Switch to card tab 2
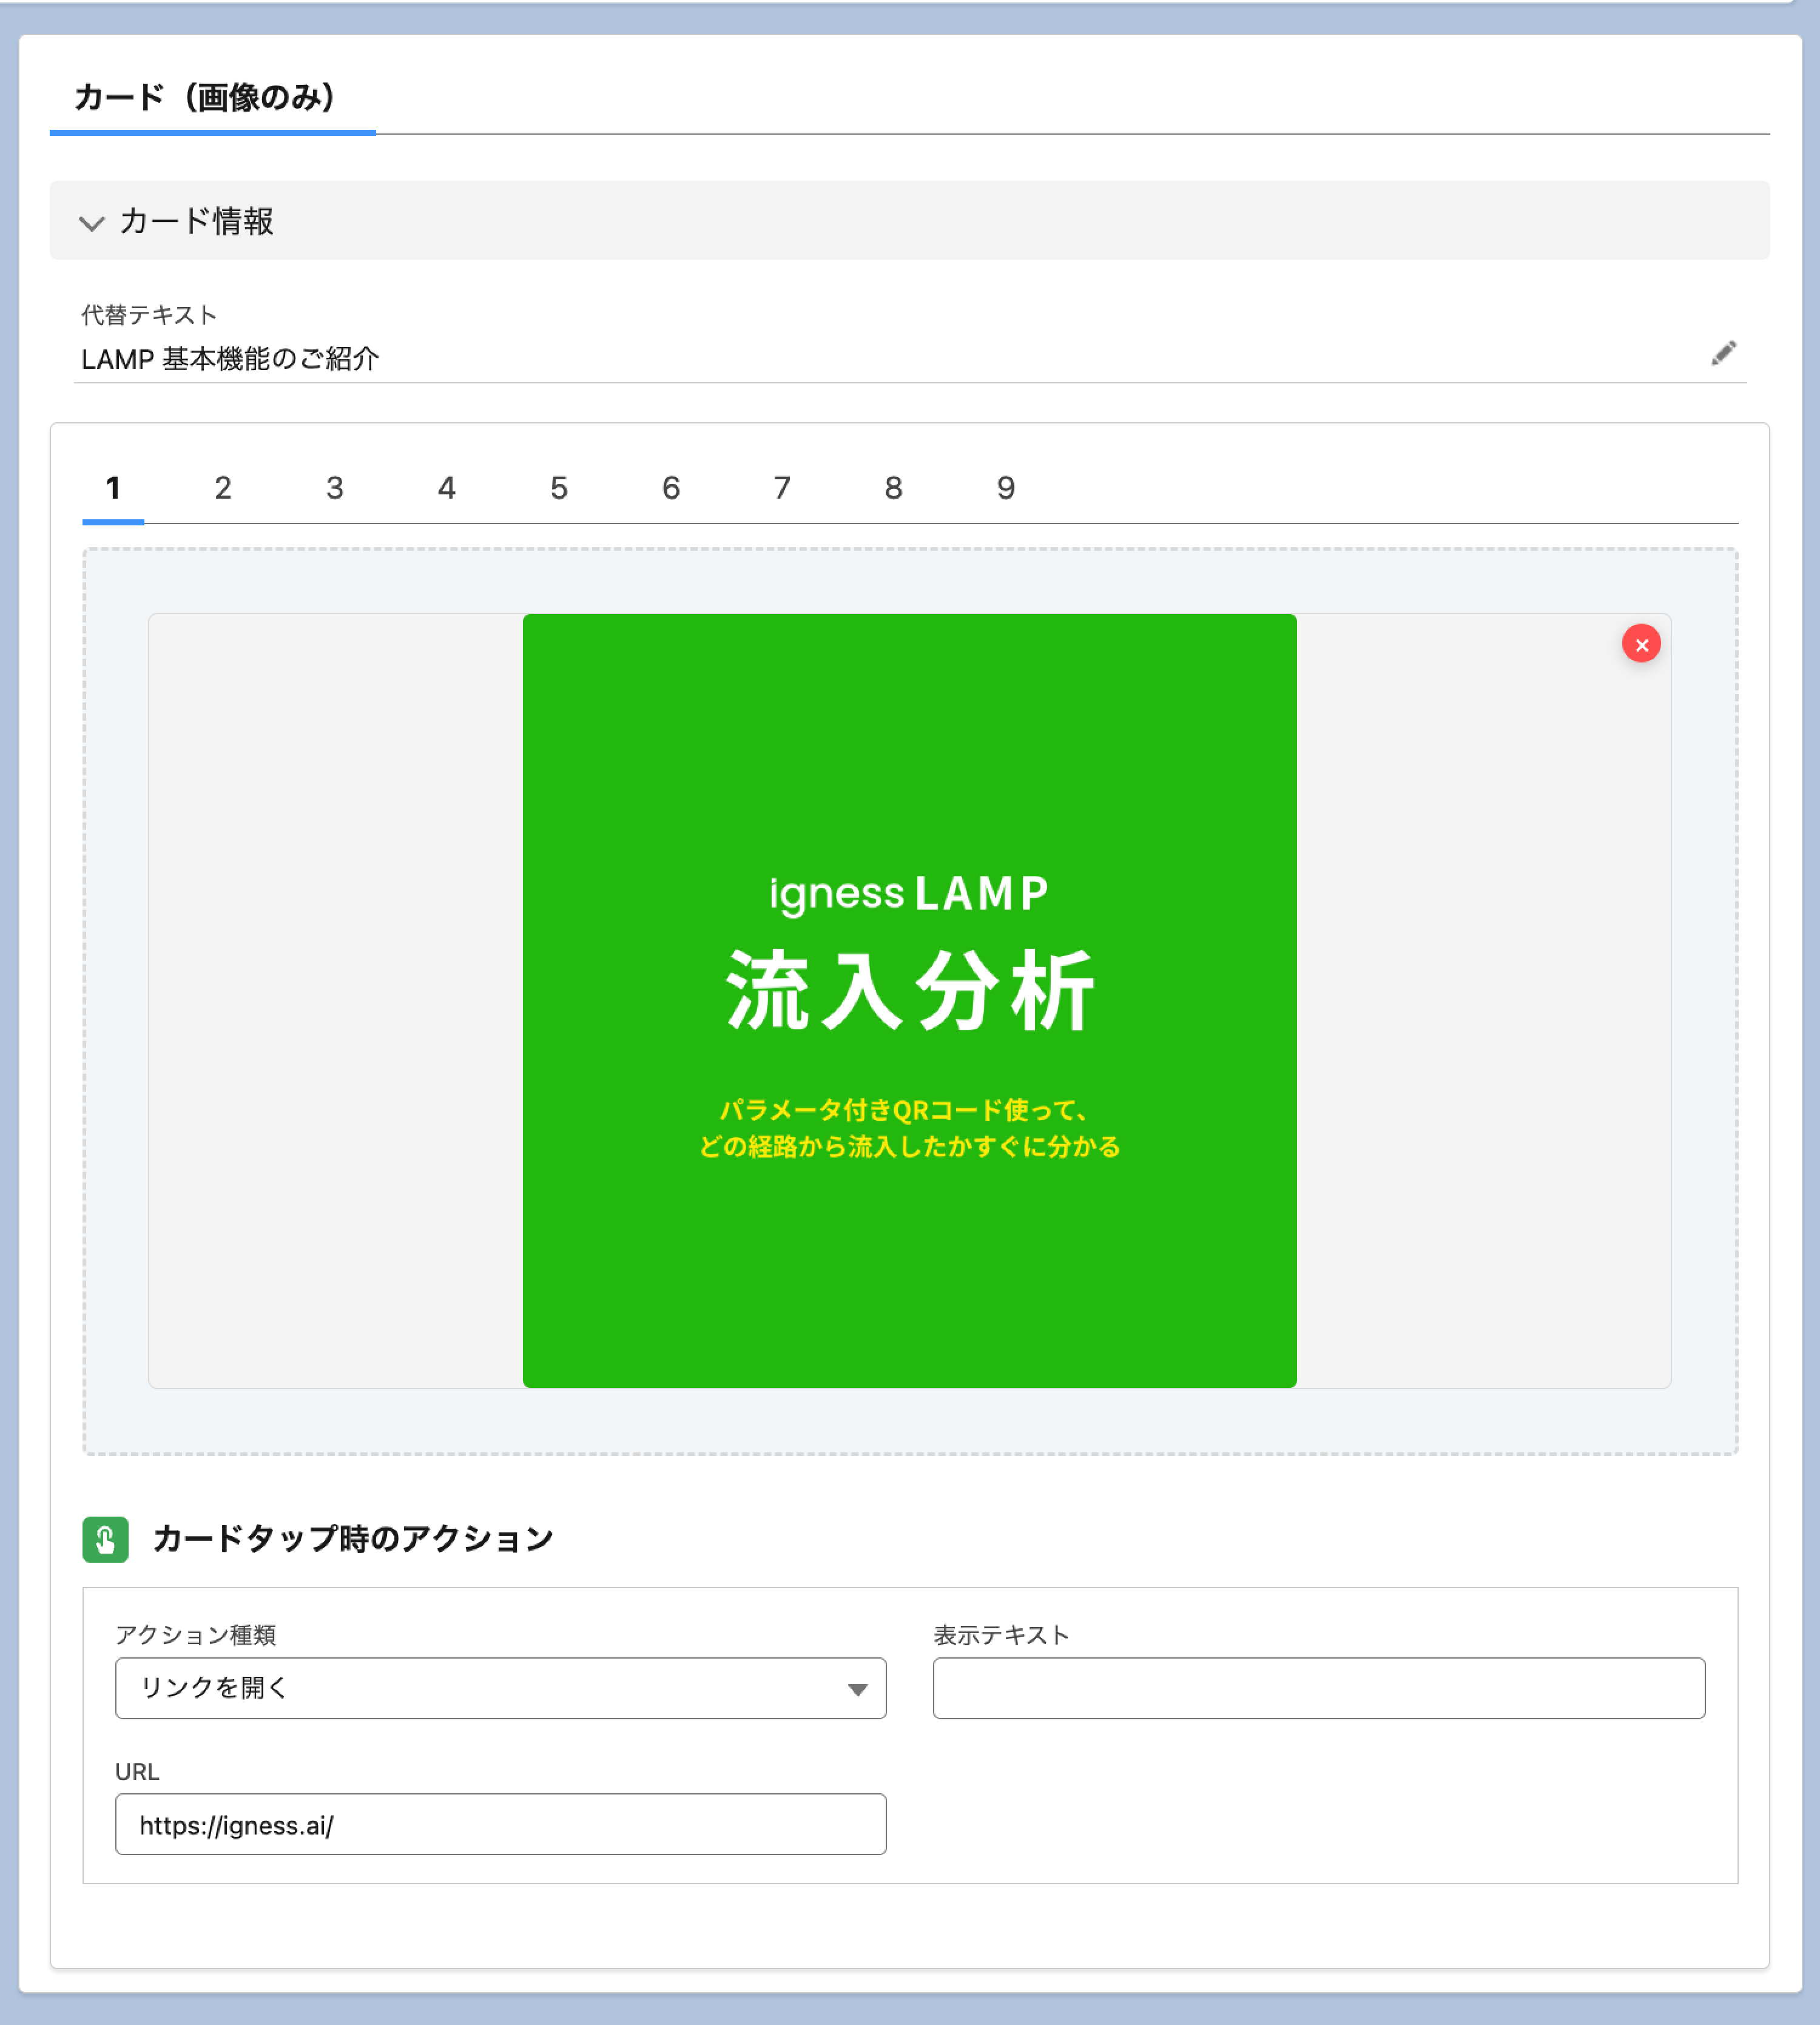The width and height of the screenshot is (1820, 2025). click(223, 488)
